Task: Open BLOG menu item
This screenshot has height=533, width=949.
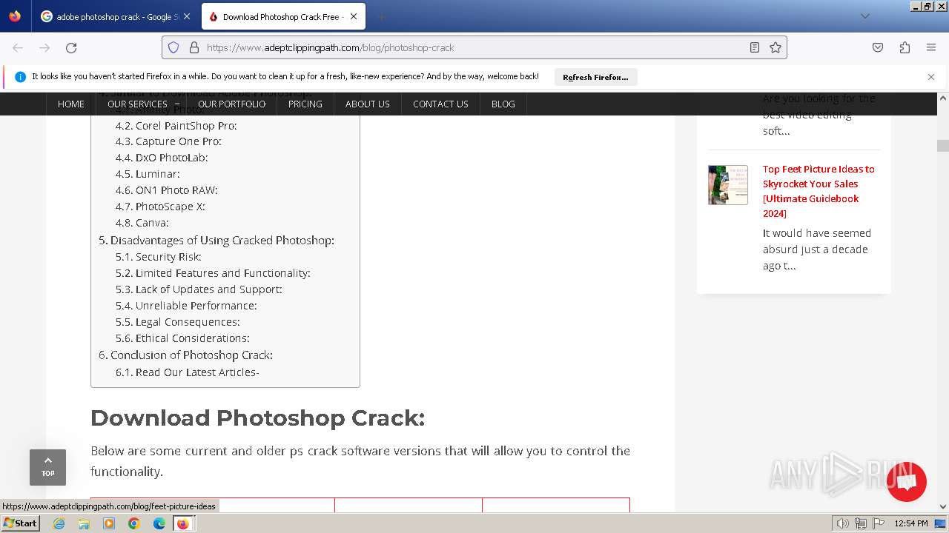Action: click(503, 104)
